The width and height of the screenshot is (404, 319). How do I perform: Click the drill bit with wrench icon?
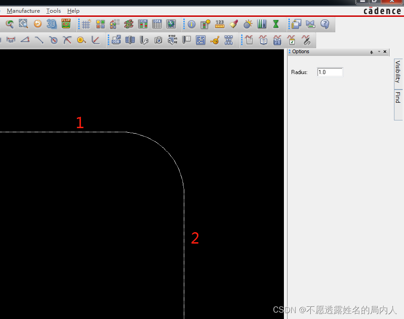[x=144, y=40]
